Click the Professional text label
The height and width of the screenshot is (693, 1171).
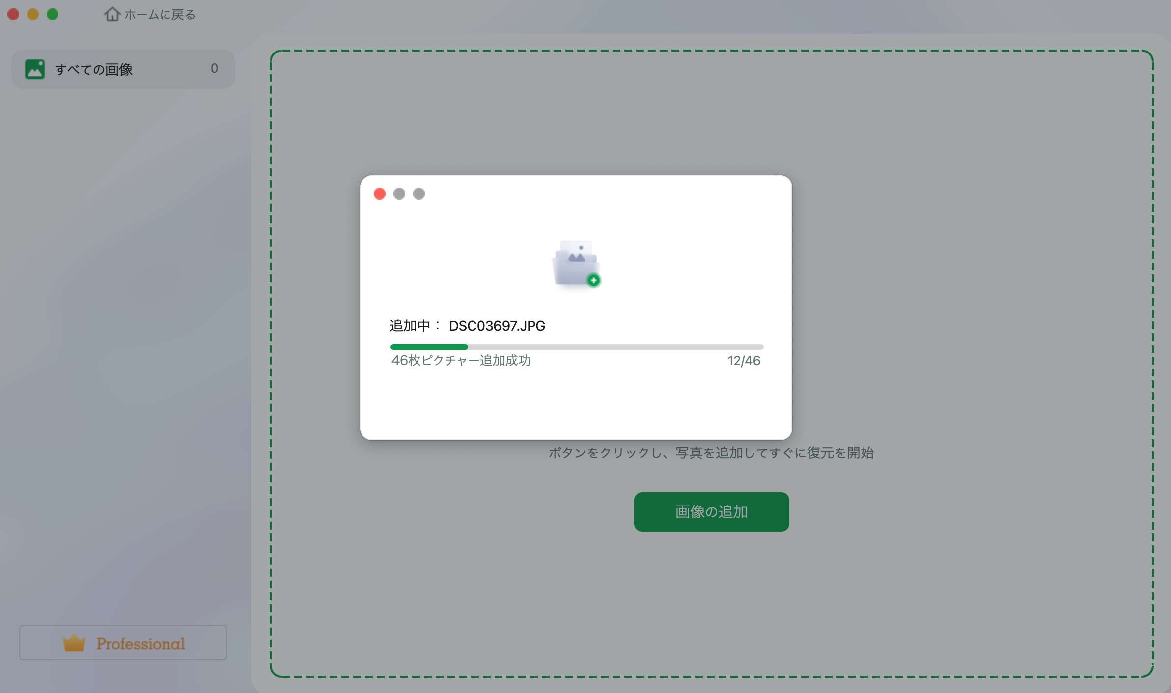pyautogui.click(x=140, y=643)
